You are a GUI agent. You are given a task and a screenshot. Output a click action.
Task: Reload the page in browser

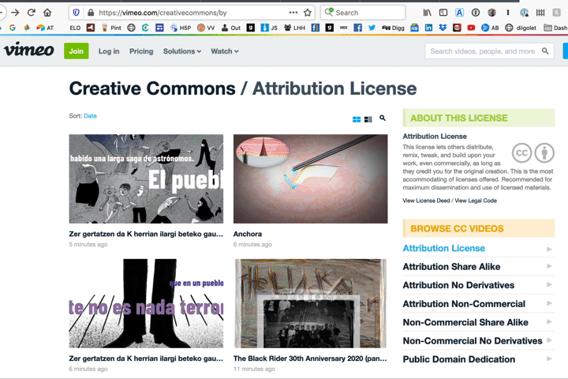point(32,13)
